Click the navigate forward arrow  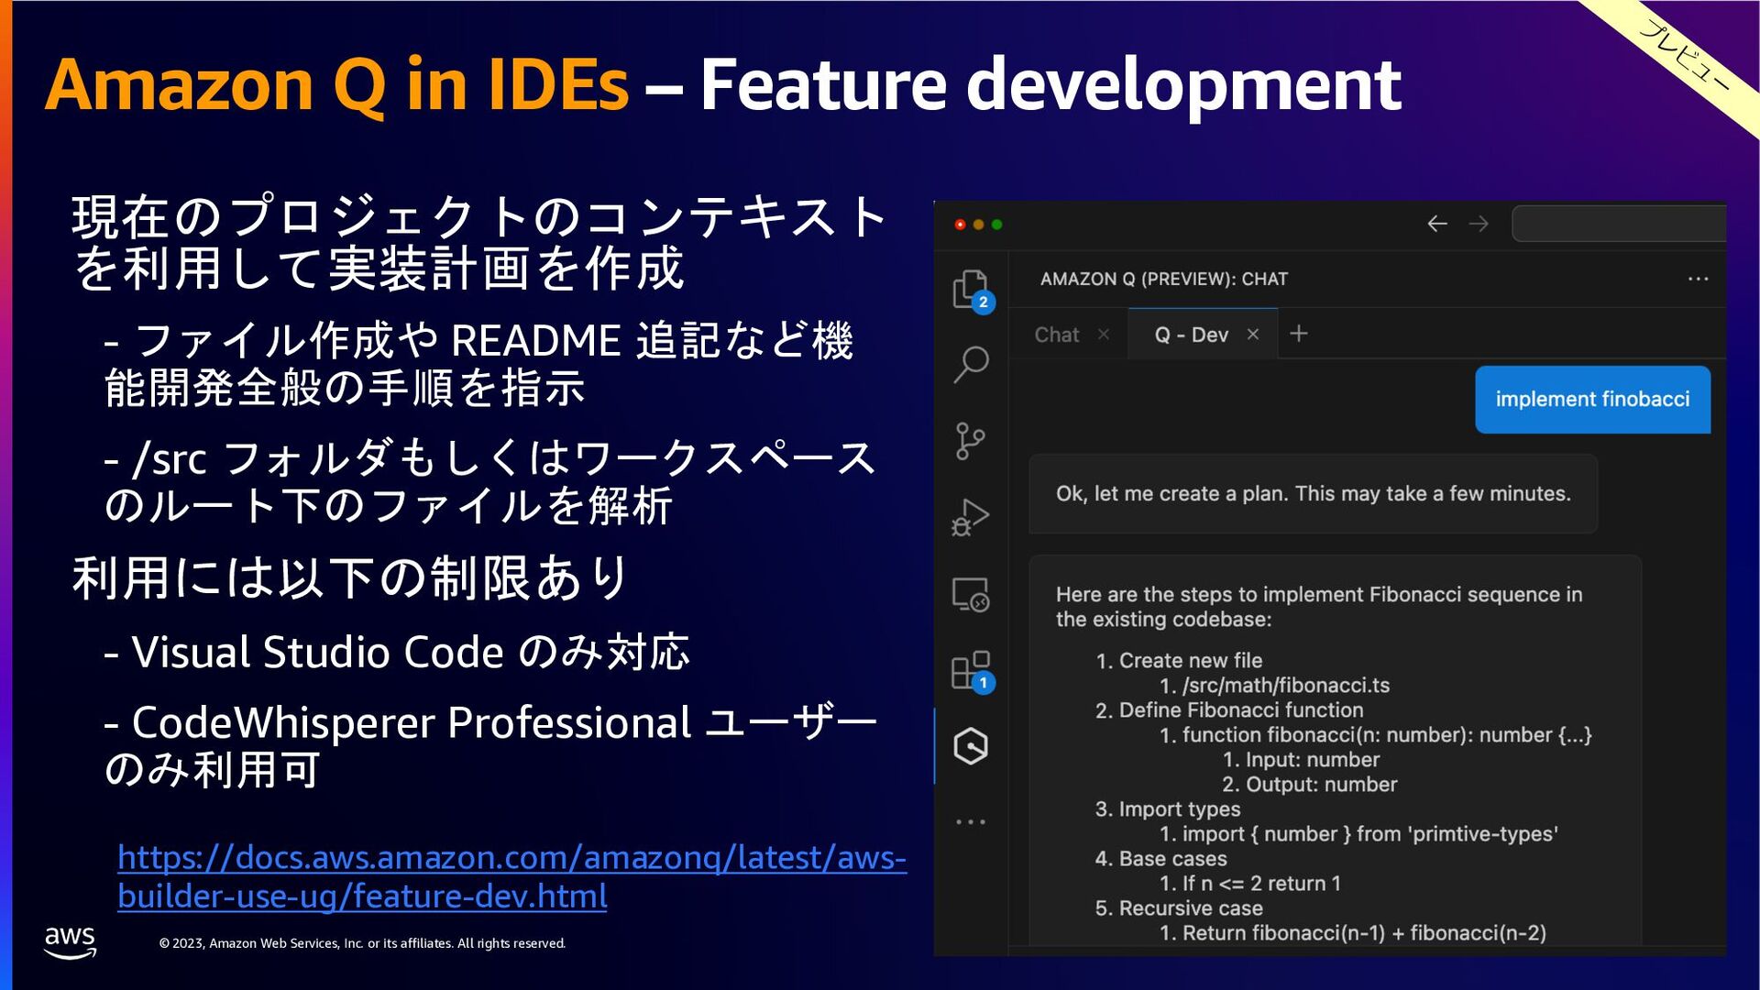pyautogui.click(x=1479, y=224)
